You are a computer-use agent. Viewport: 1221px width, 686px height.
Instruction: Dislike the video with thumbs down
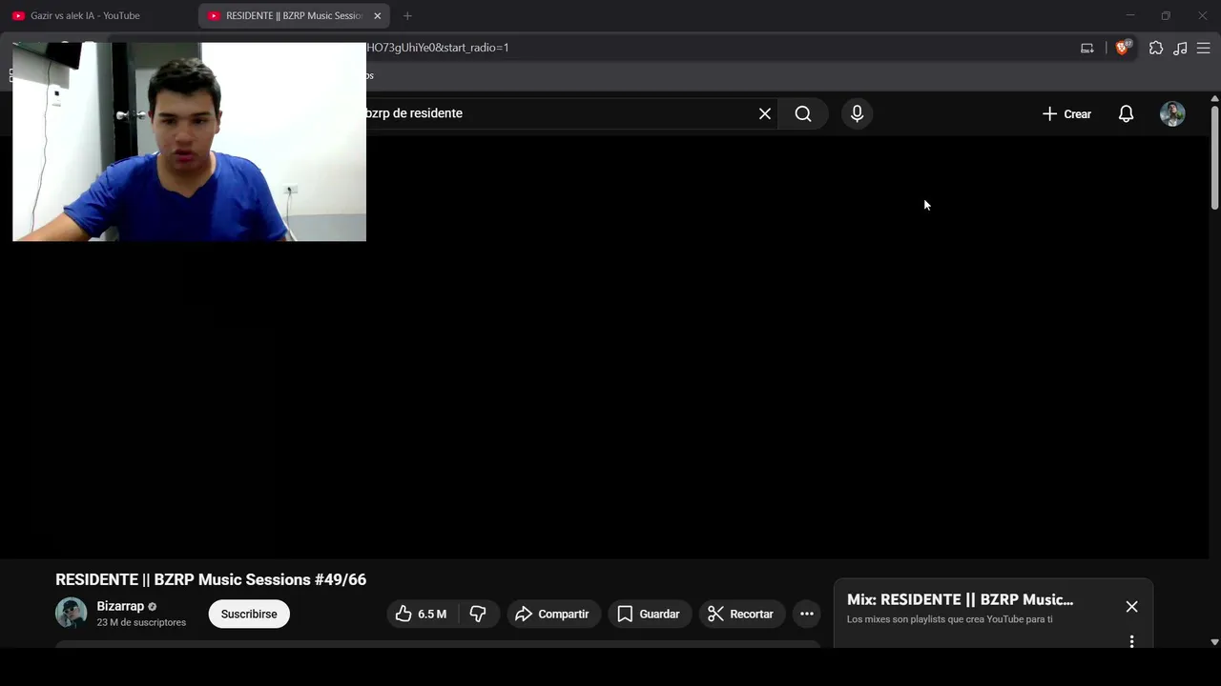(x=478, y=614)
